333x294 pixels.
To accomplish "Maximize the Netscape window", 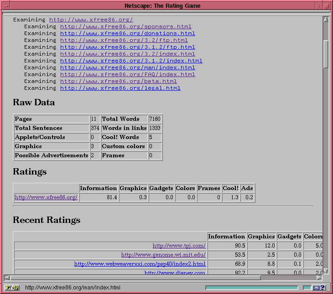I will tap(327, 6).
